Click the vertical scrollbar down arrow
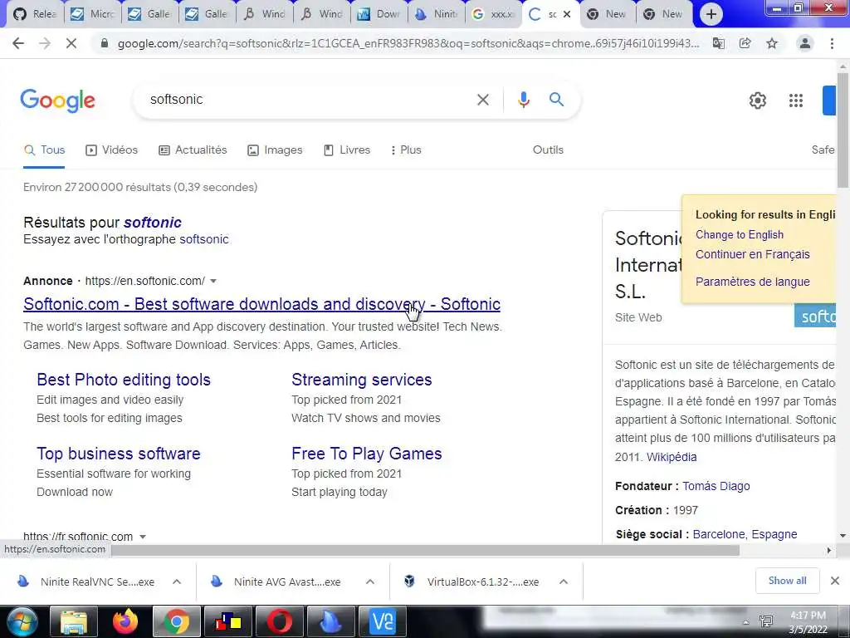Screen dimensions: 850x638 click(843, 536)
